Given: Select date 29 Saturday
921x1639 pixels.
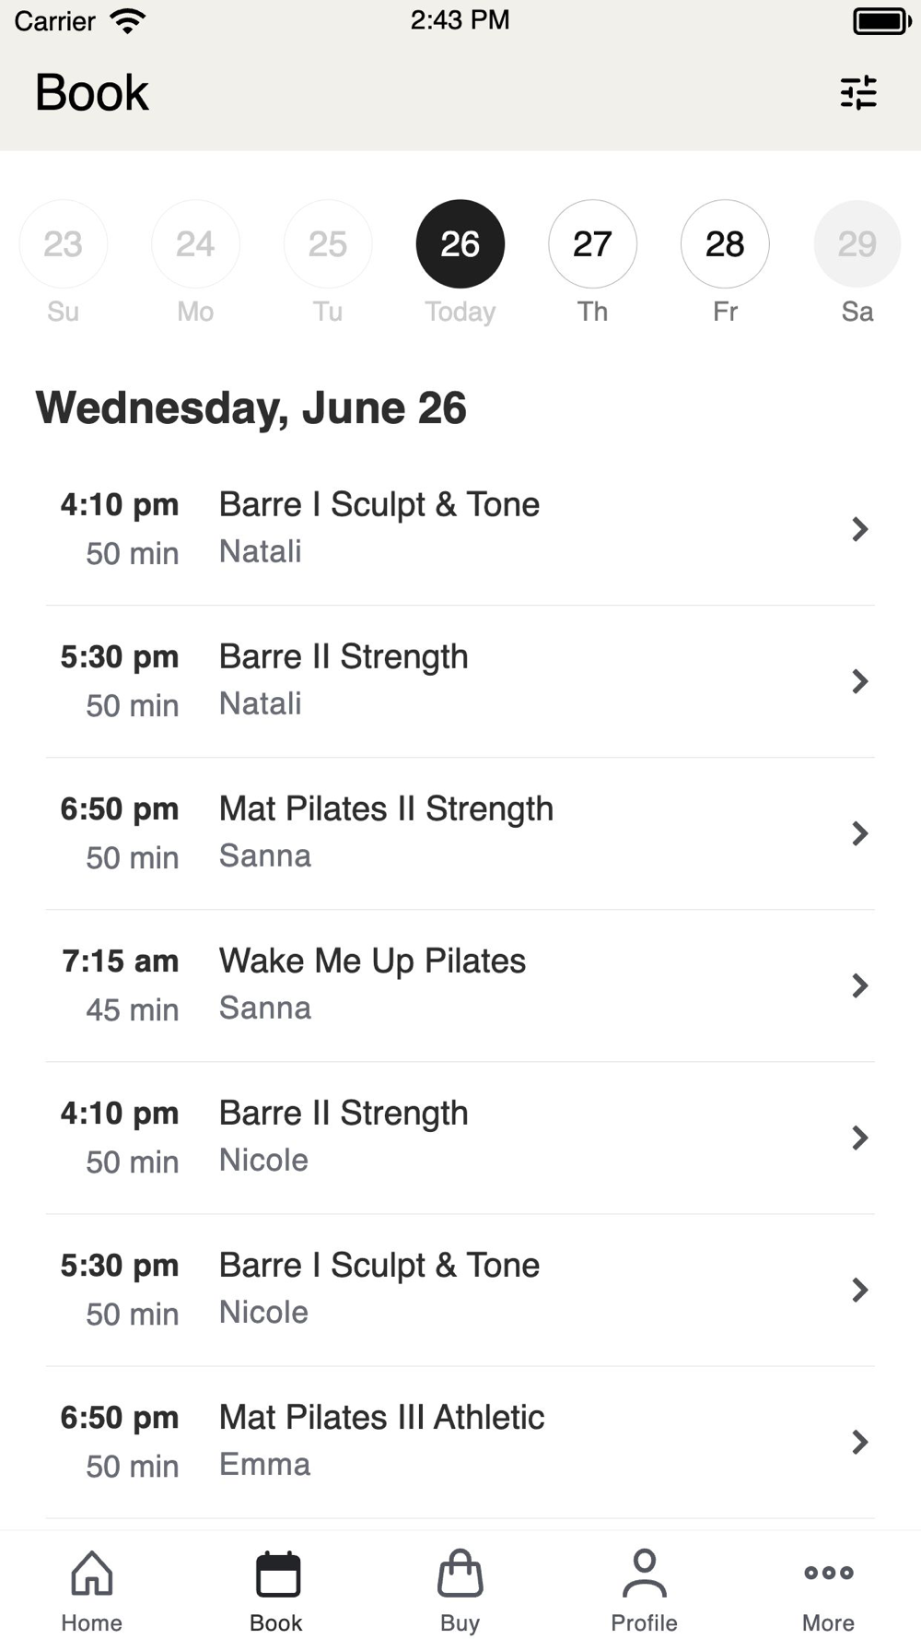Looking at the screenshot, I should pyautogui.click(x=857, y=244).
